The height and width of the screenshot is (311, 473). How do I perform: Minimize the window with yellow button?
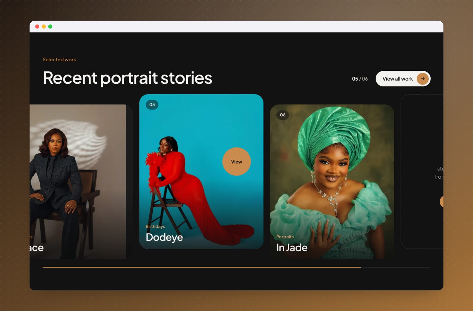[x=44, y=27]
